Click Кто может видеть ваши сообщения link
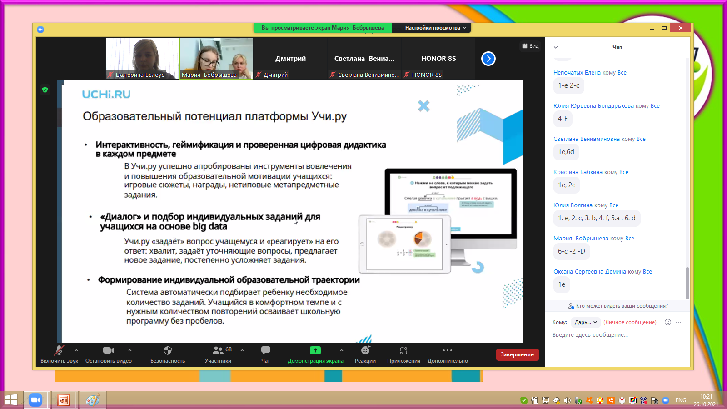 (x=618, y=306)
